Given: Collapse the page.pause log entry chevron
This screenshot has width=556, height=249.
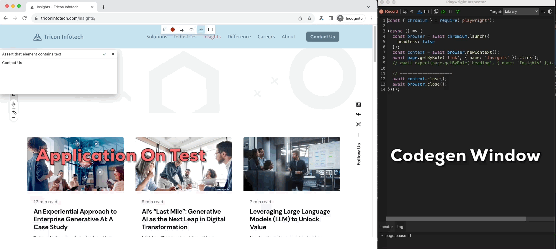Looking at the screenshot, I should [382, 236].
